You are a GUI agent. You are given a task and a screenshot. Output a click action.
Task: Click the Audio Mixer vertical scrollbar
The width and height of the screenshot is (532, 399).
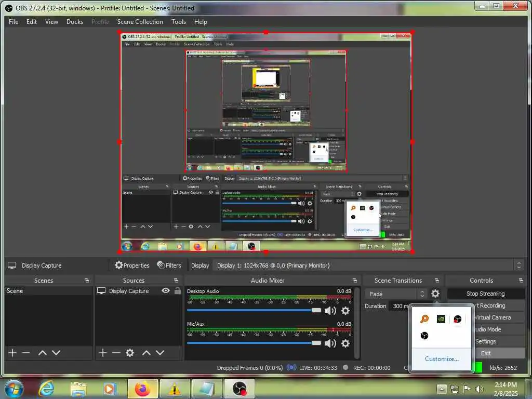(356, 322)
